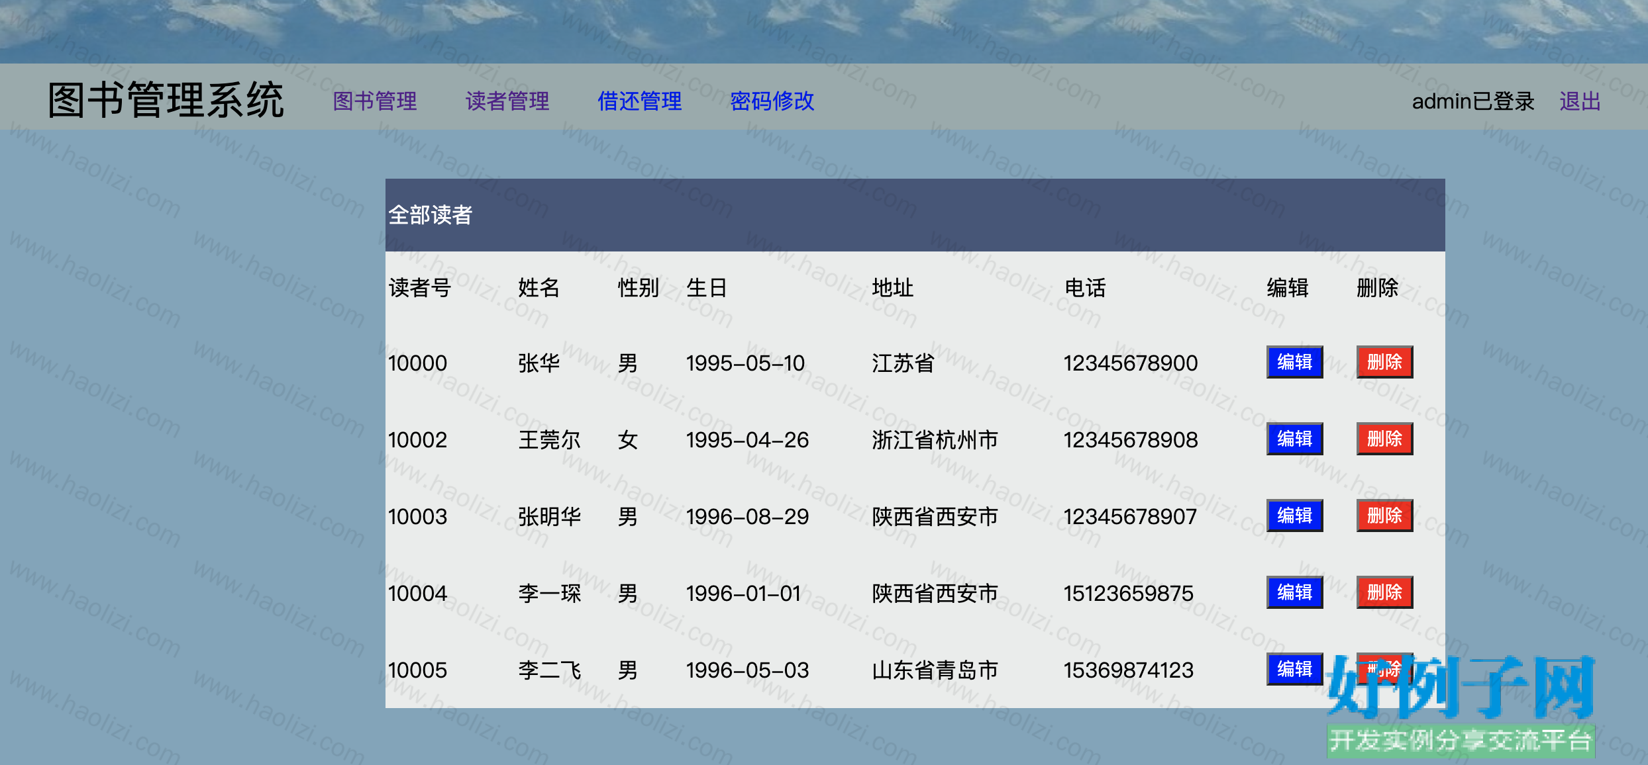Screen dimensions: 1648x765
Task: Click address 山东省青岛市
Action: [935, 670]
